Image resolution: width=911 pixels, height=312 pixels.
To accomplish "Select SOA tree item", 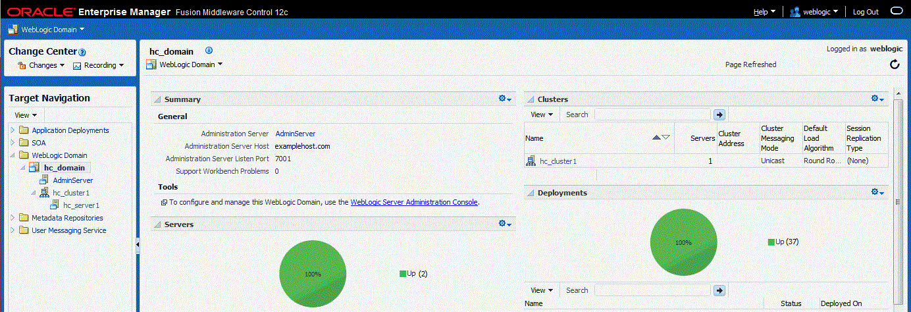I will click(39, 143).
